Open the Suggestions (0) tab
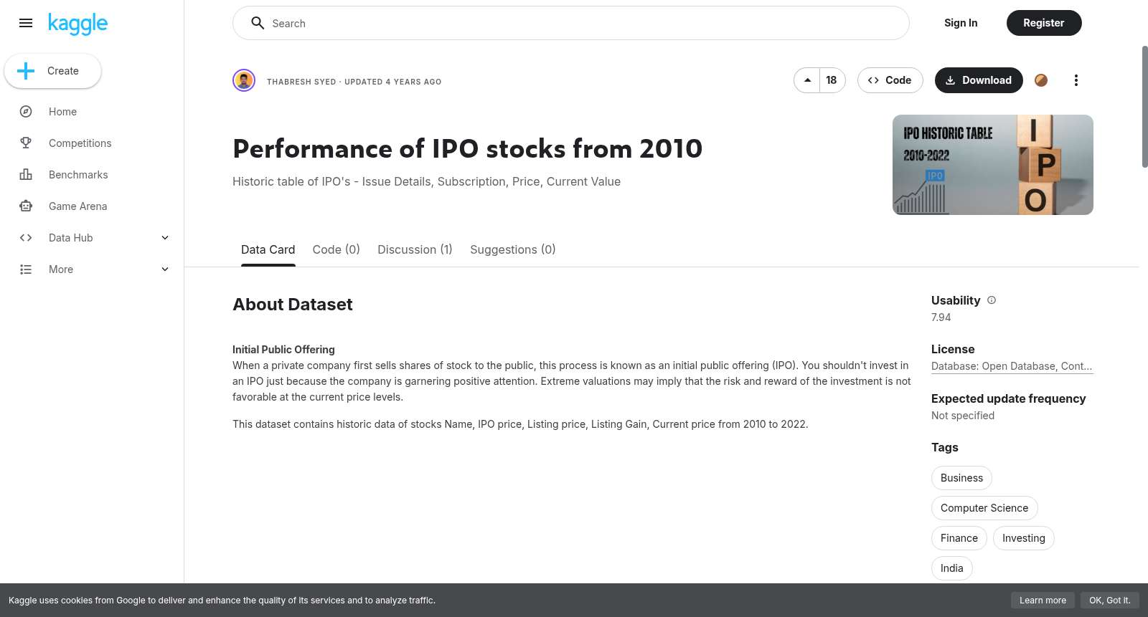This screenshot has height=617, width=1148. (512, 249)
